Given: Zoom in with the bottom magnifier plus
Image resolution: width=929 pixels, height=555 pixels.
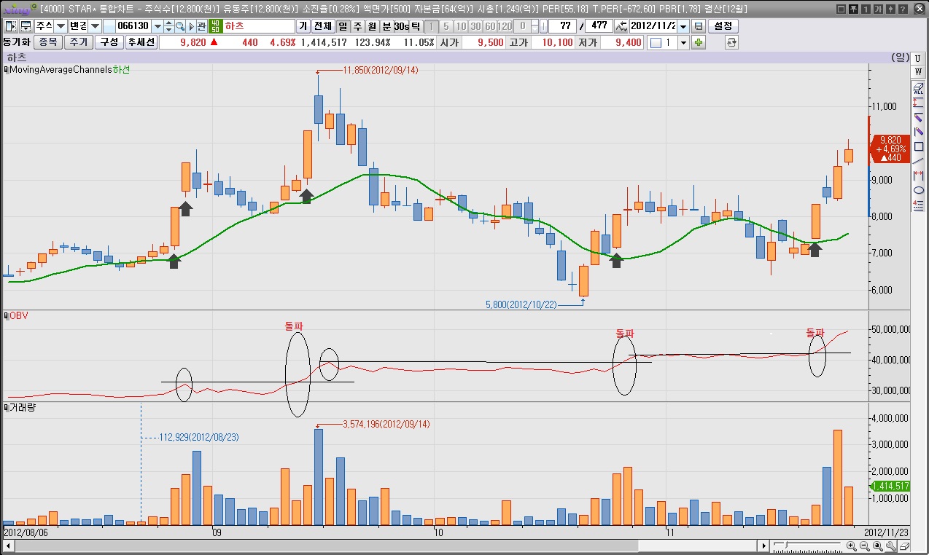Looking at the screenshot, I should click(852, 546).
